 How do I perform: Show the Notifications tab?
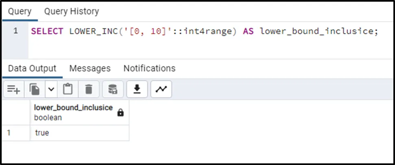click(x=149, y=68)
